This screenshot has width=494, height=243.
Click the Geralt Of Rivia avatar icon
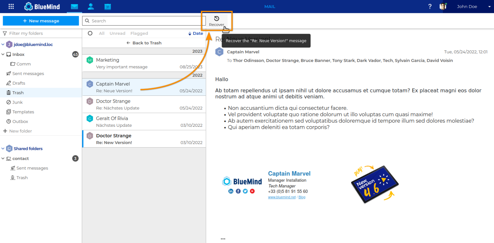[90, 118]
